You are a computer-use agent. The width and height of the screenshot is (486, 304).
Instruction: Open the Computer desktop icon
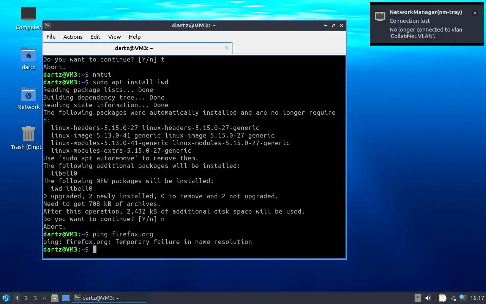[28, 18]
